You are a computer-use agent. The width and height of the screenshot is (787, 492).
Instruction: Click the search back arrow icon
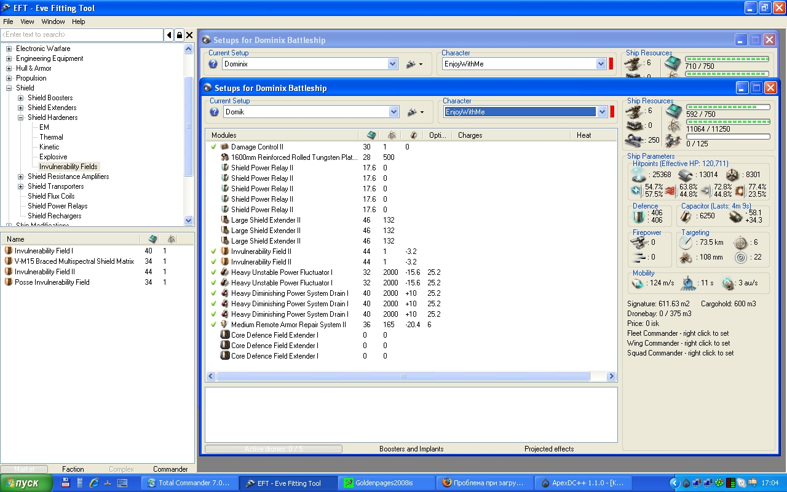point(169,35)
